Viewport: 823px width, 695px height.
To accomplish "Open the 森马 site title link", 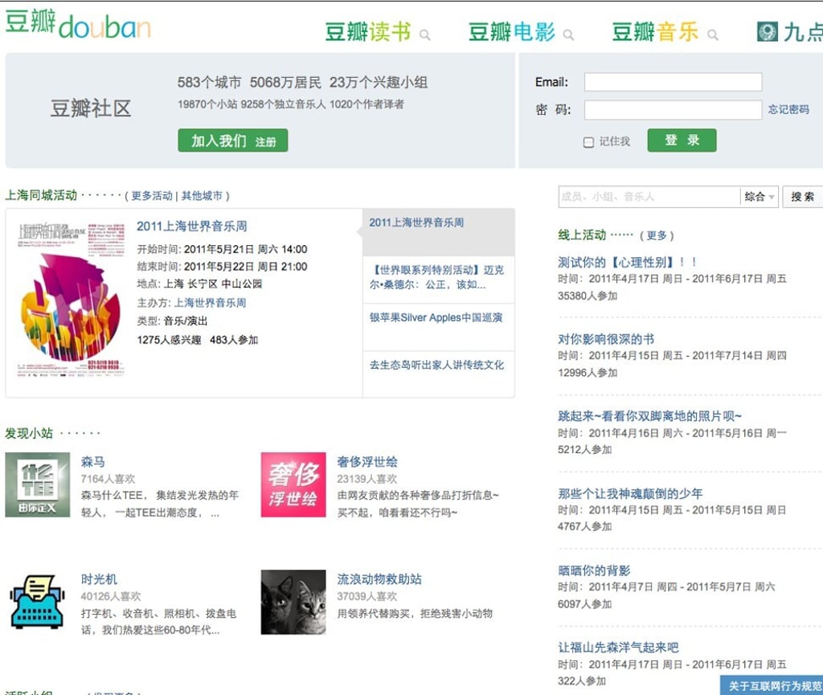I will pos(93,461).
